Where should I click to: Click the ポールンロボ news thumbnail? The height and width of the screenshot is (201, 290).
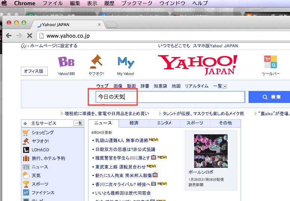tap(211, 151)
